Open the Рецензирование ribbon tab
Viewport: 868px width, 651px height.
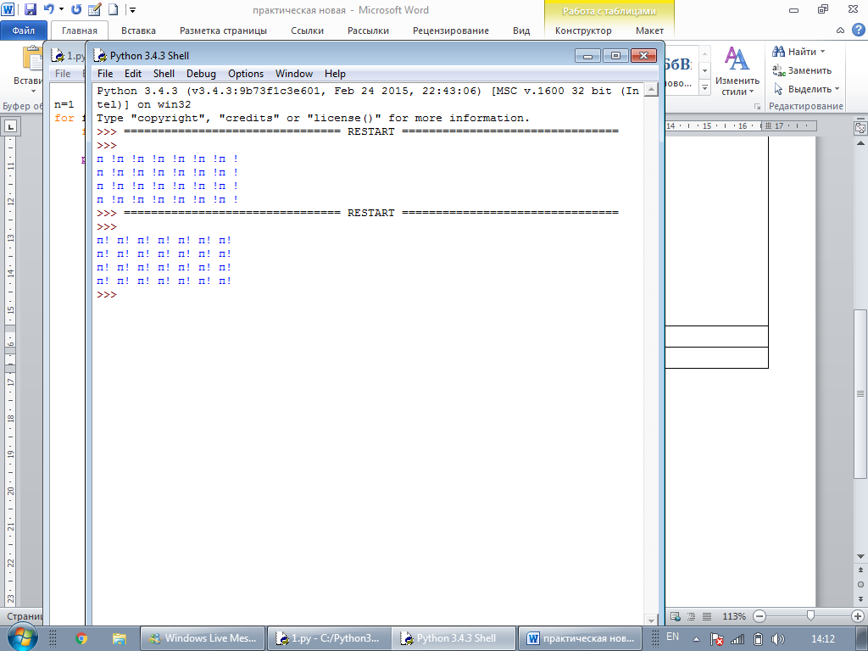coord(451,31)
